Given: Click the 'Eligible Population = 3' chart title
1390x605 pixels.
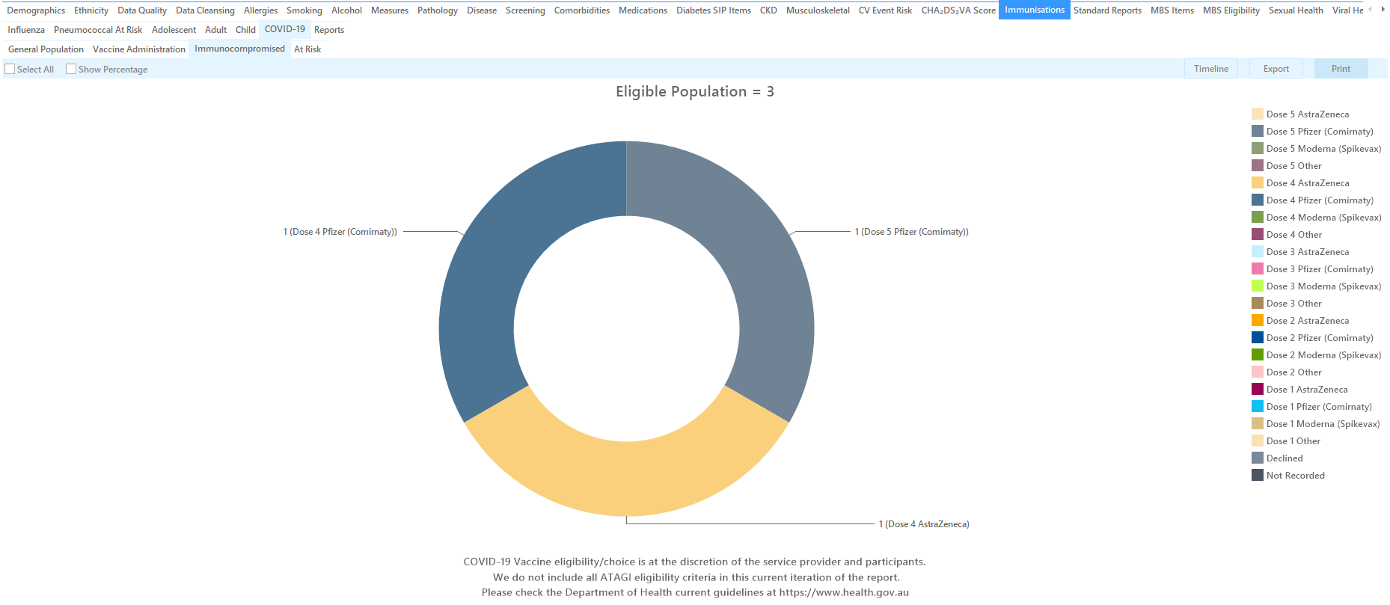Looking at the screenshot, I should [695, 92].
